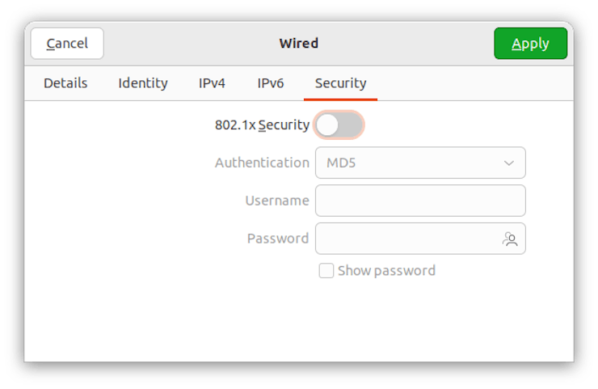Click the Username field label

277,201
